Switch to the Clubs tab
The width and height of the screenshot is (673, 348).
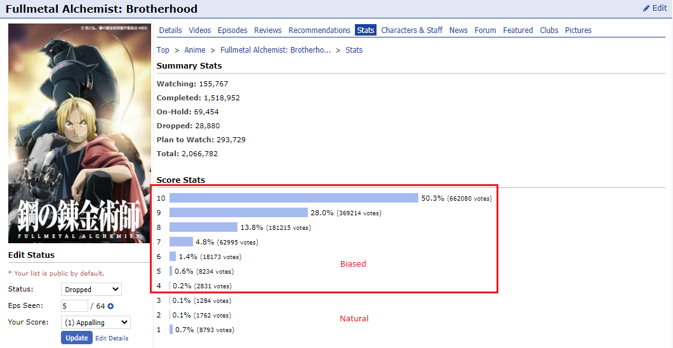(549, 30)
